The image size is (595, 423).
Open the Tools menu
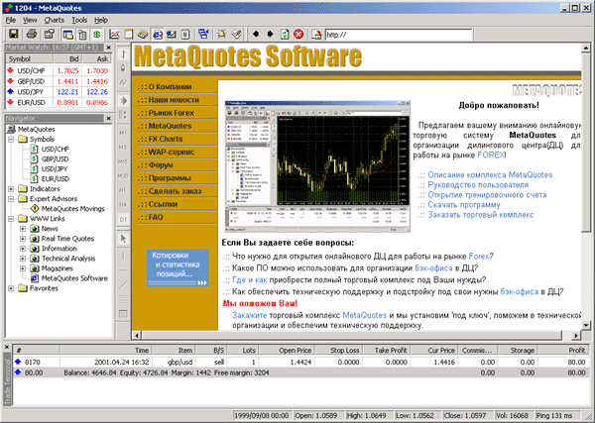(79, 20)
